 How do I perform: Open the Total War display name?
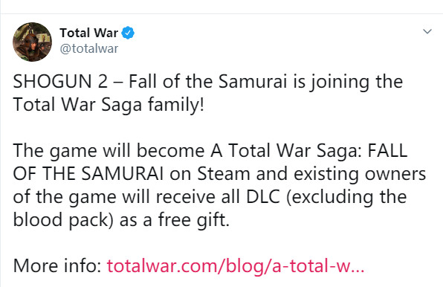[x=88, y=33]
